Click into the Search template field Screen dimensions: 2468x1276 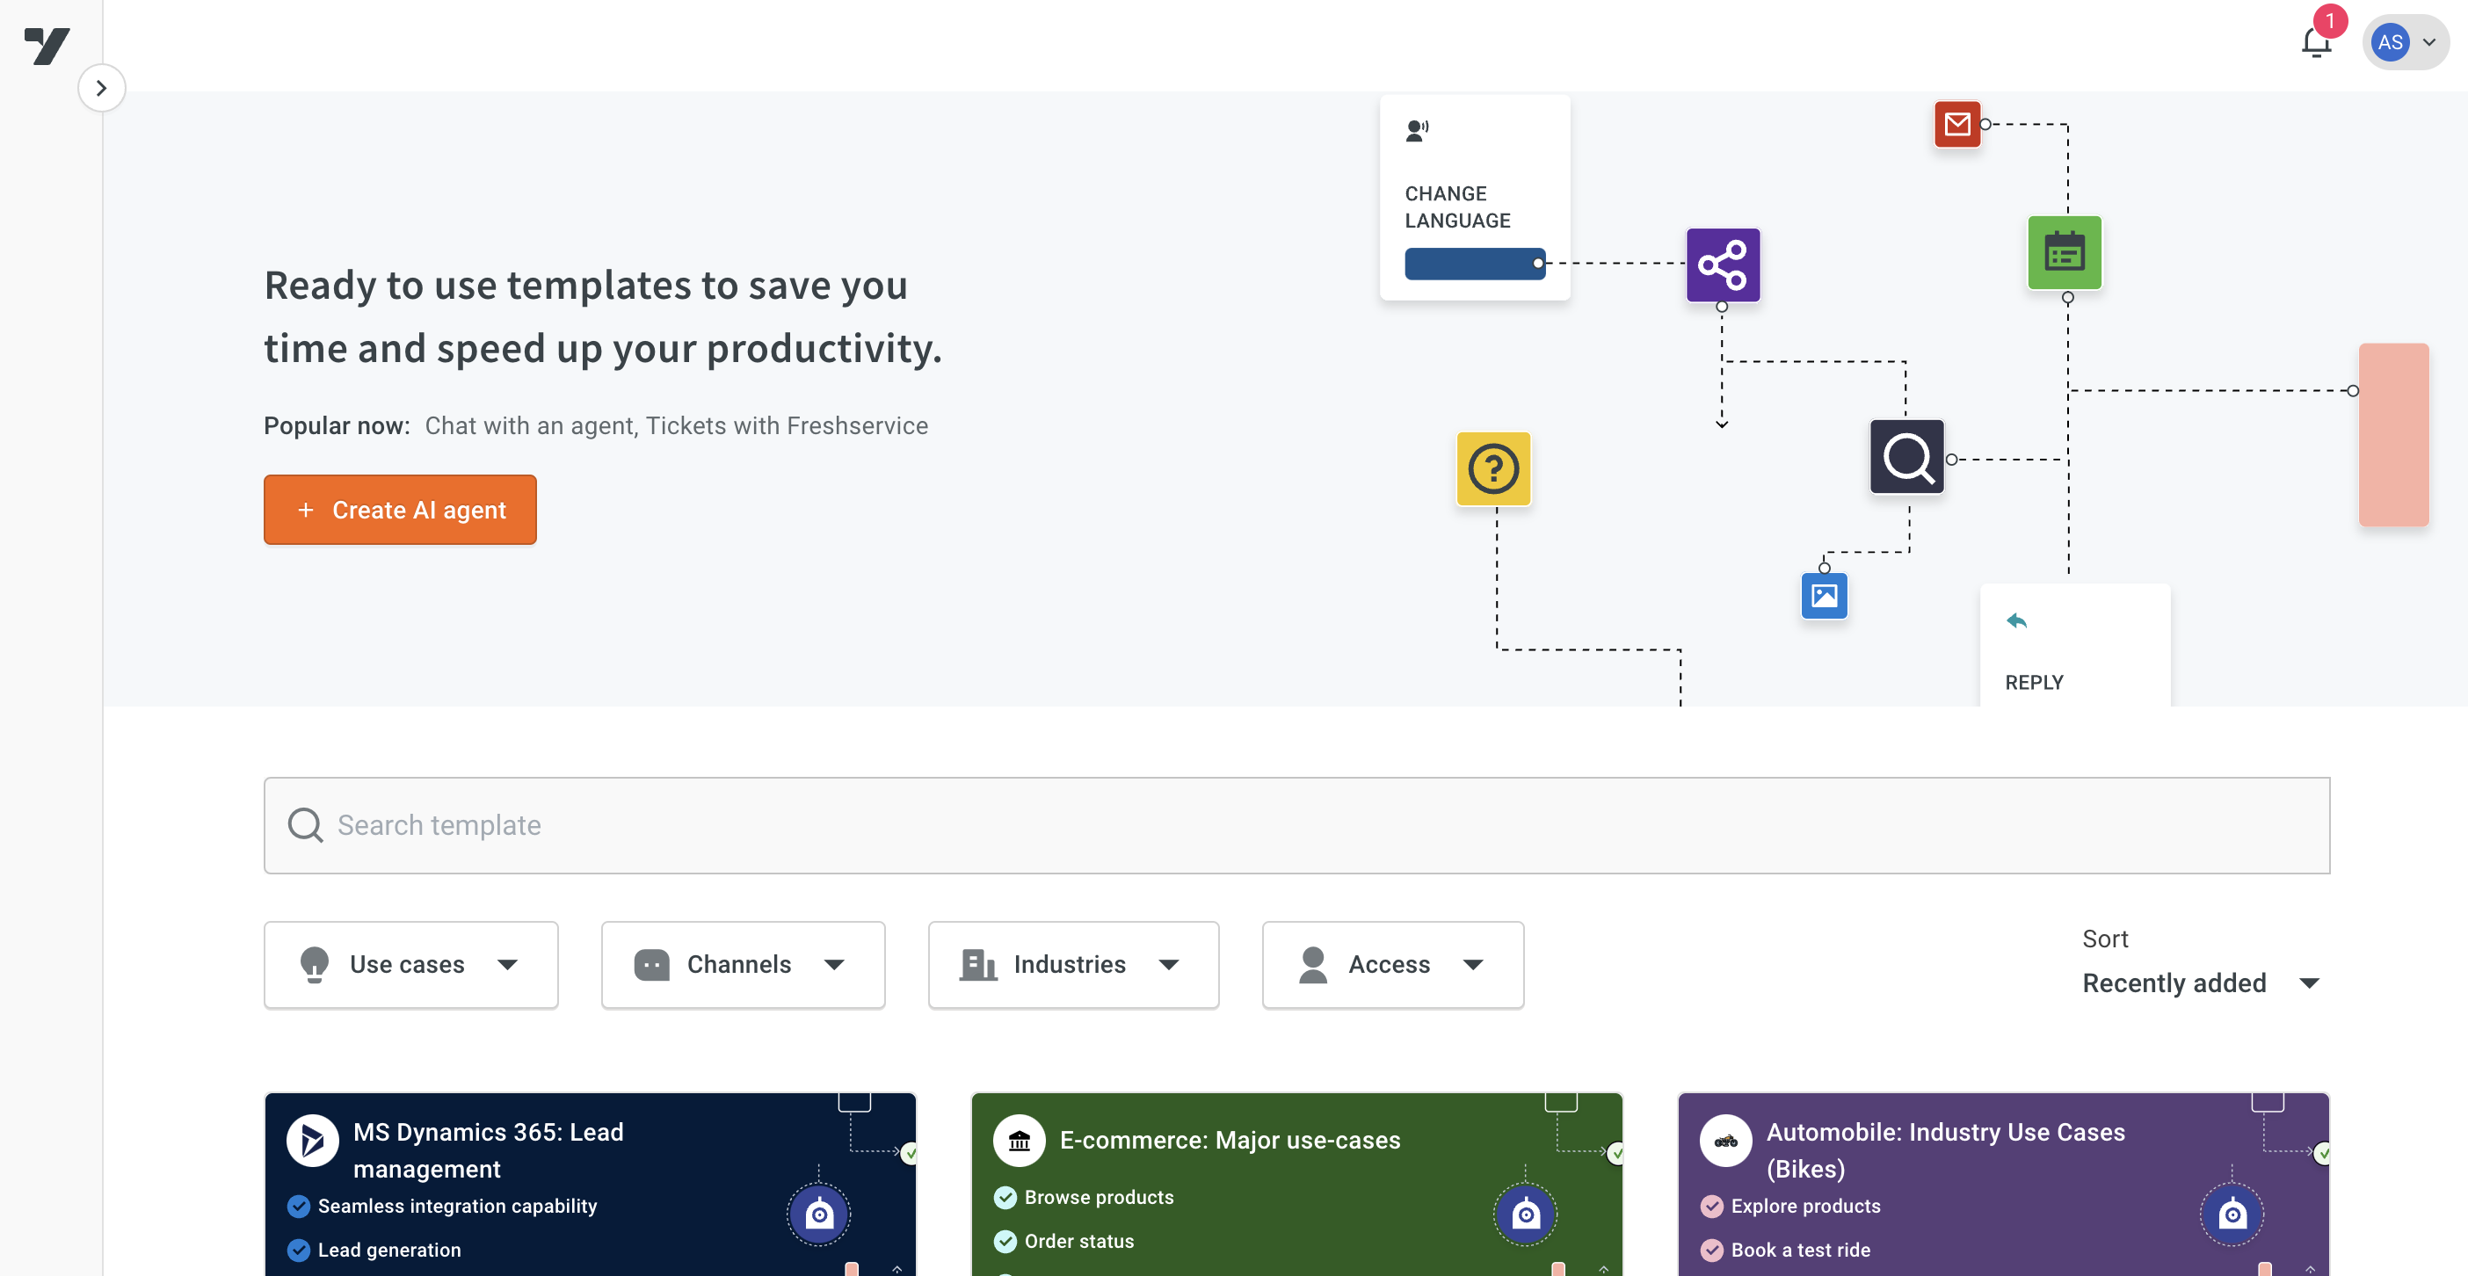pyautogui.click(x=1296, y=825)
